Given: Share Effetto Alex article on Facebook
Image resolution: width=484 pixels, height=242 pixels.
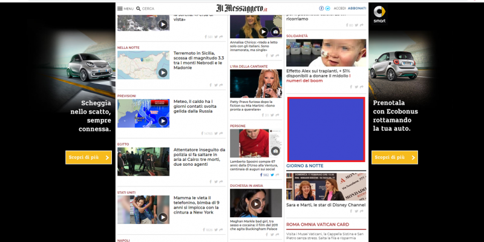Looking at the screenshot, I should [351, 87].
